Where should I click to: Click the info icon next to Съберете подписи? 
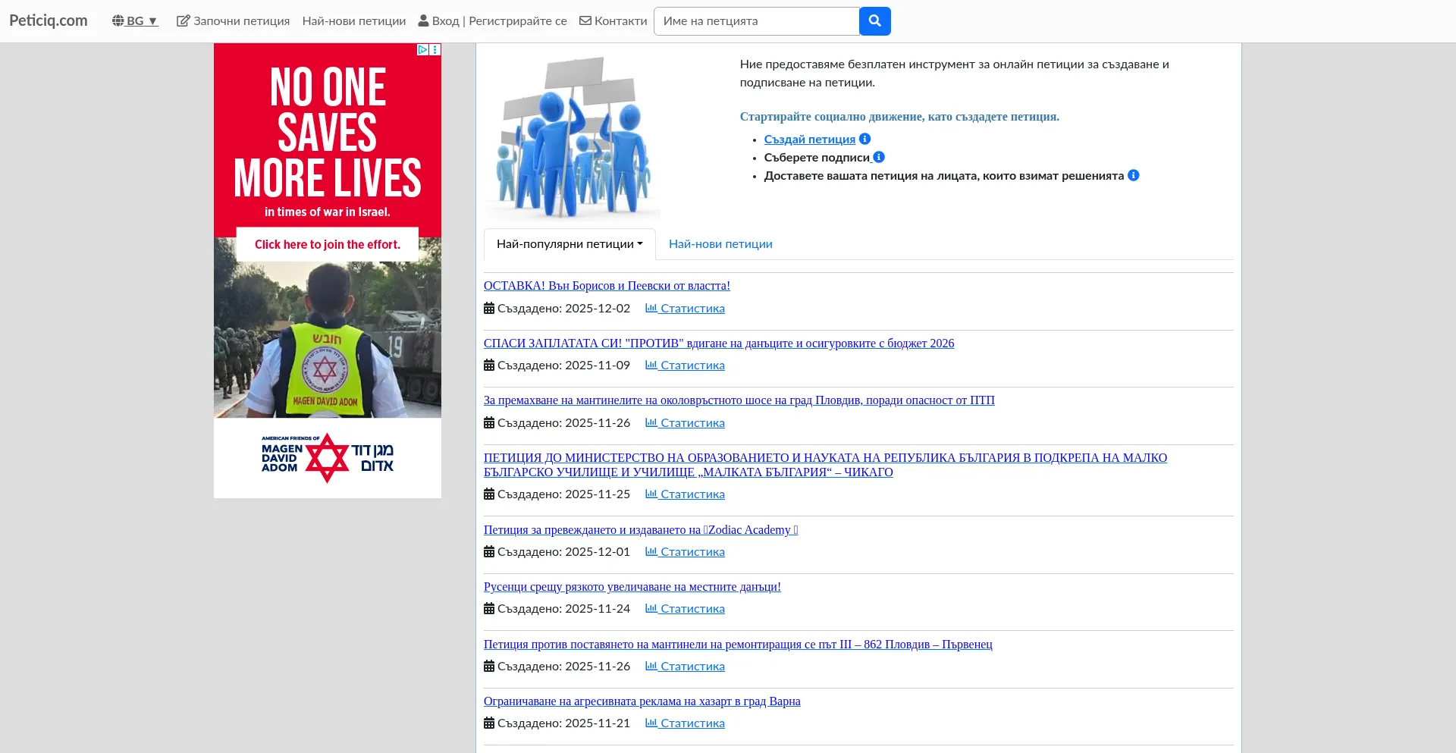[x=879, y=157]
